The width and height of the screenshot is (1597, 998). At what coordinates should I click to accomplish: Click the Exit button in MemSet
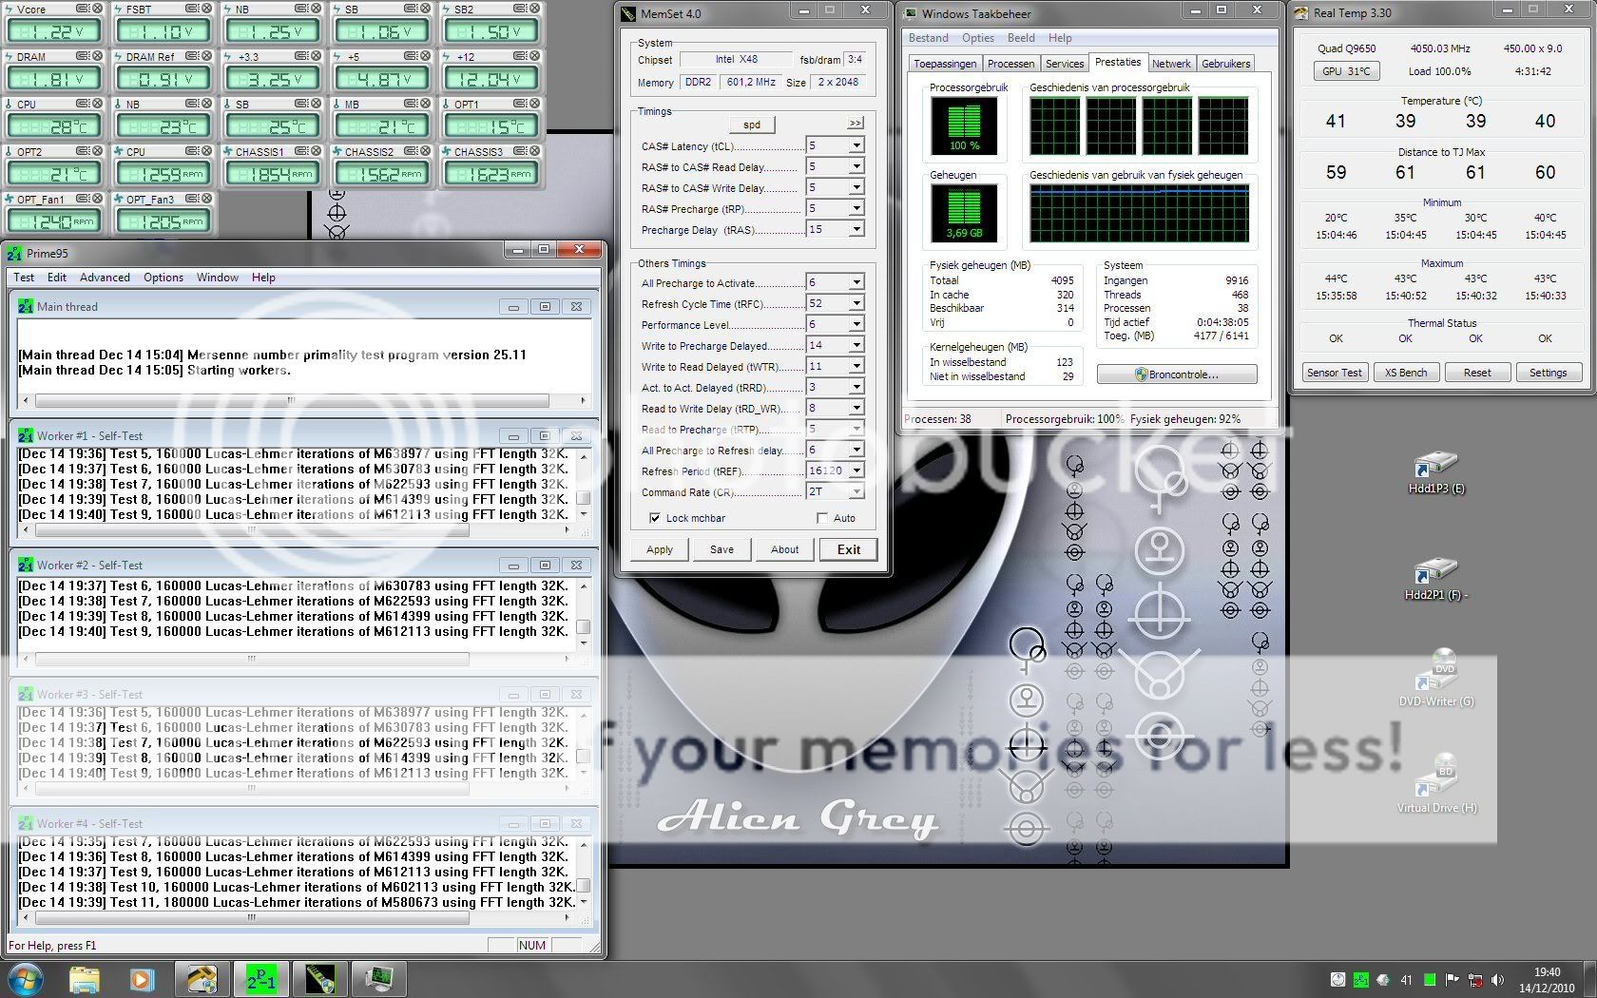848,549
